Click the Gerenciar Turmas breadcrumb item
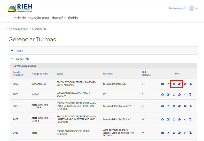Image resolution: width=204 pixels, height=141 pixels. pyautogui.click(x=39, y=29)
